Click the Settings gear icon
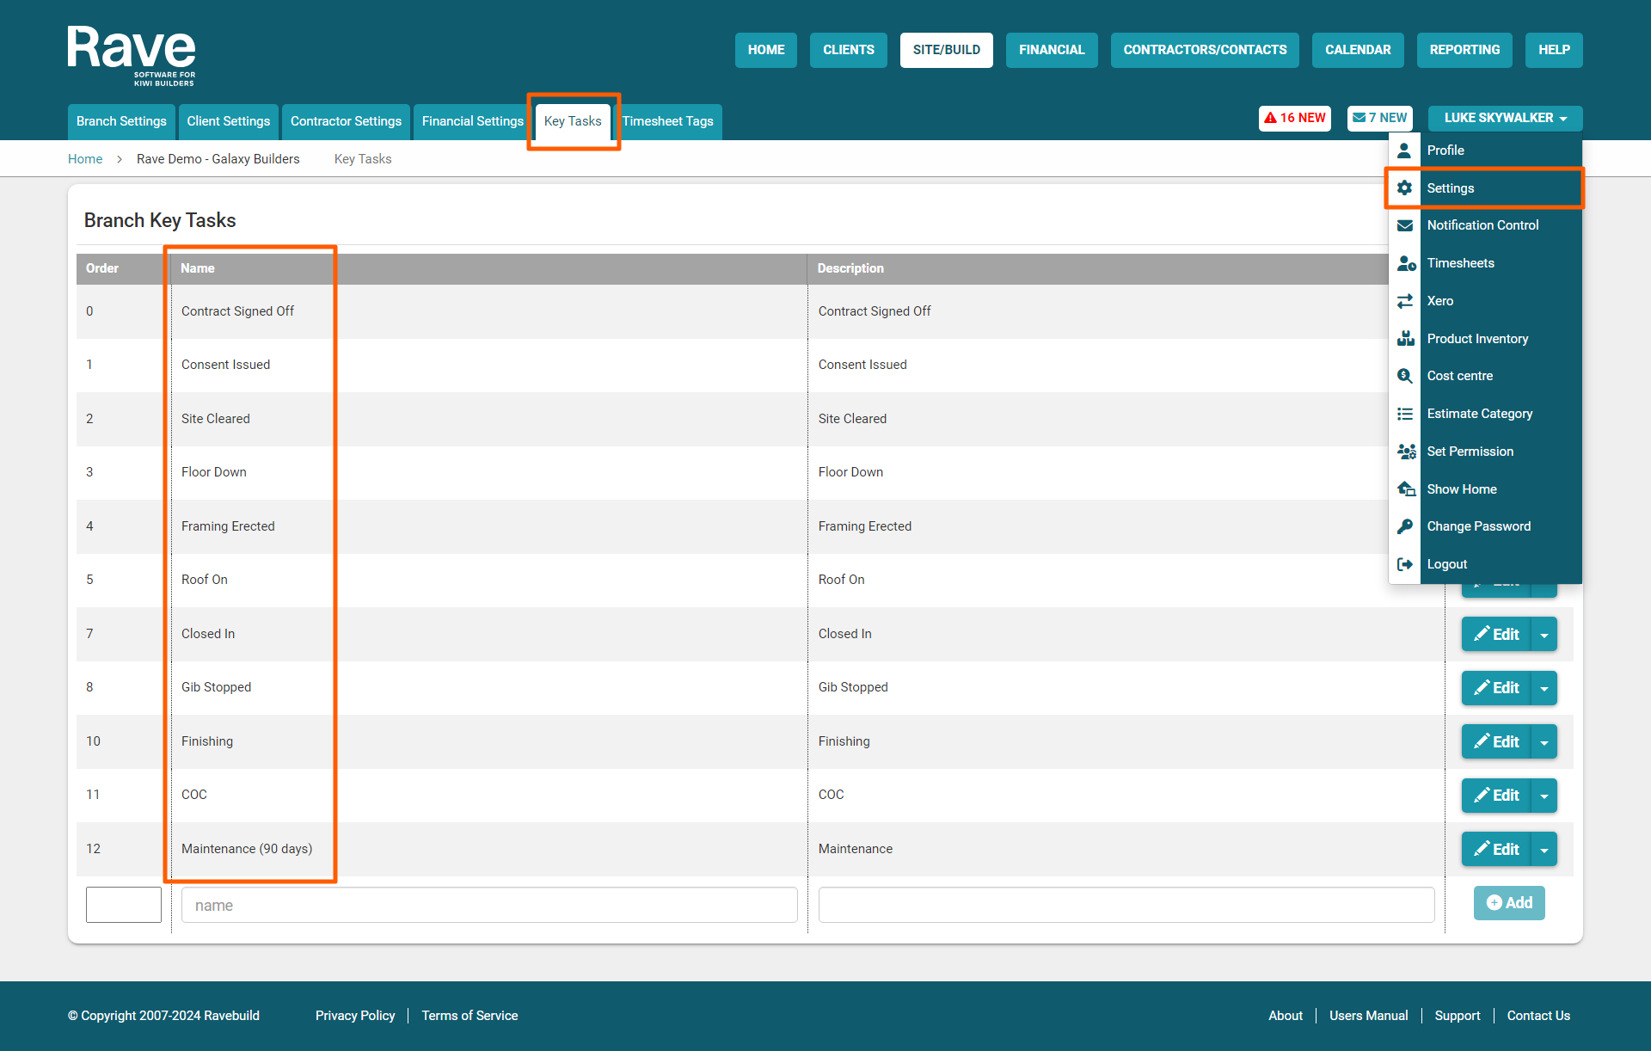1651x1051 pixels. (1404, 188)
